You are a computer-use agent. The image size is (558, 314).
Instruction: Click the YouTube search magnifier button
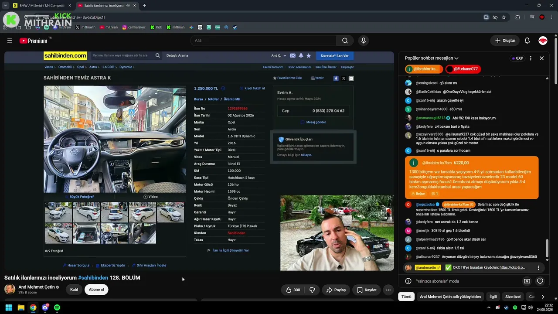[345, 41]
